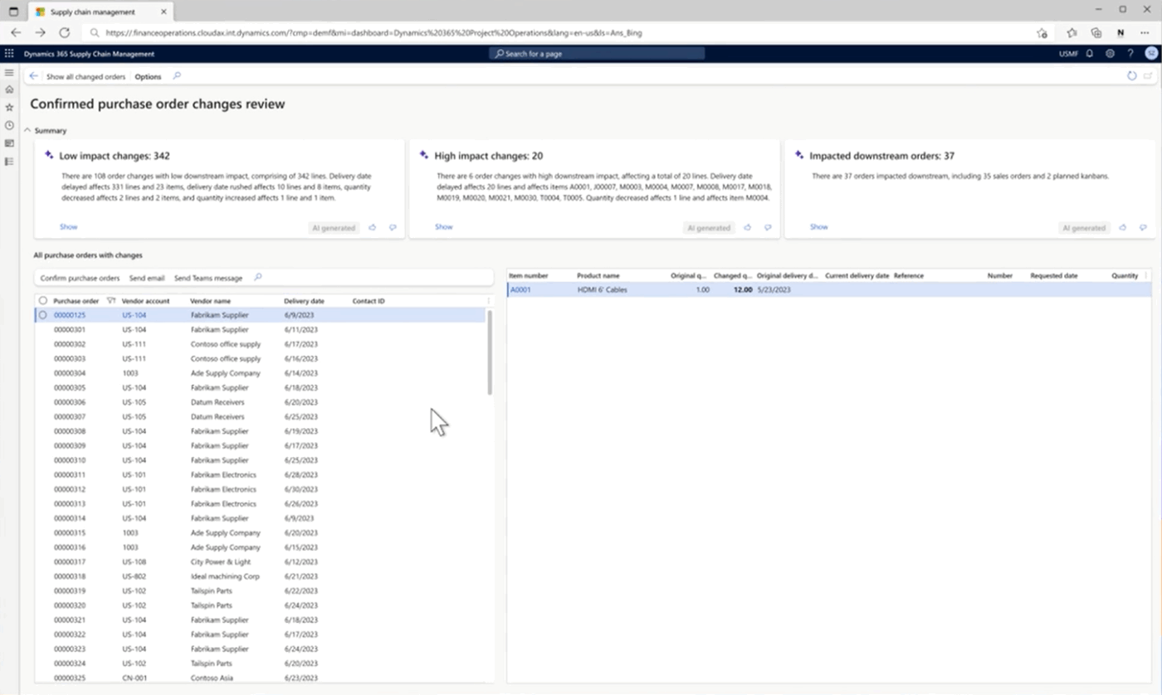Screen dimensions: 1162x695
Task: Click the purchase orders list vertical scrollbar
Action: coord(490,352)
